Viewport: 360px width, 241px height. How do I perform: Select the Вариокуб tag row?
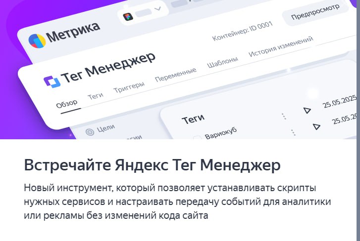[221, 133]
